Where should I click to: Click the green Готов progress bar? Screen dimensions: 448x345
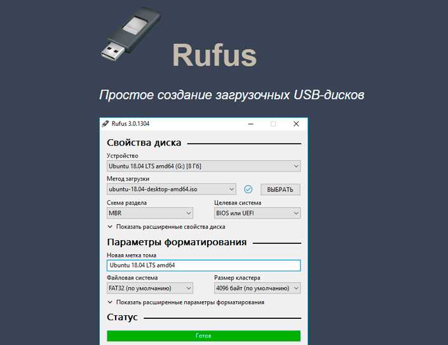pos(203,335)
